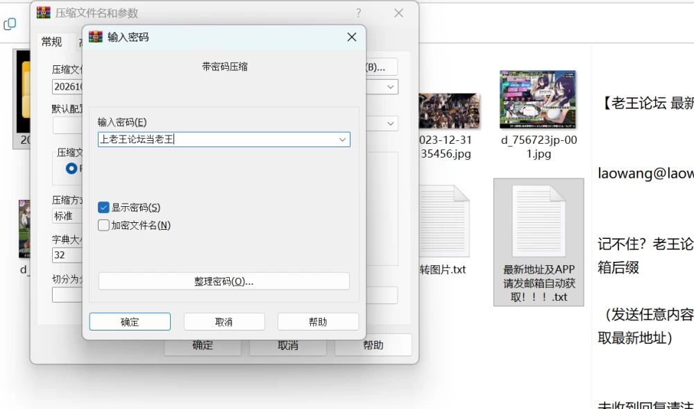This screenshot has height=409, width=694.
Task: Select the image thumbnail ending 35456.jpg
Action: click(x=449, y=110)
